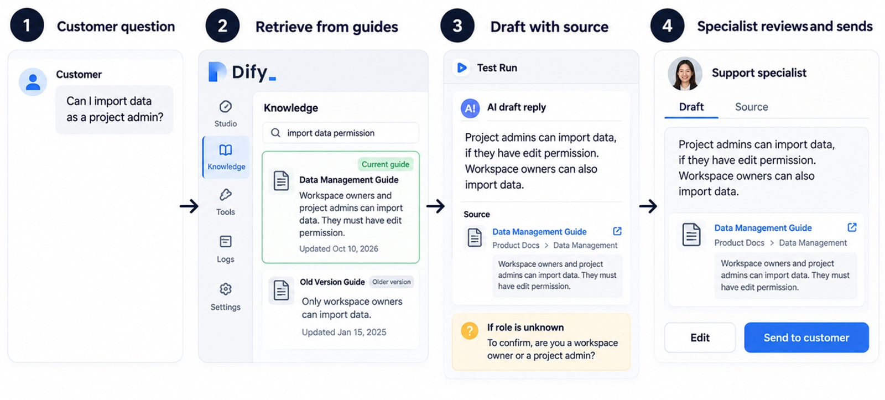The width and height of the screenshot is (885, 400).
Task: Click the 'Support specialist' name
Action: click(x=759, y=73)
